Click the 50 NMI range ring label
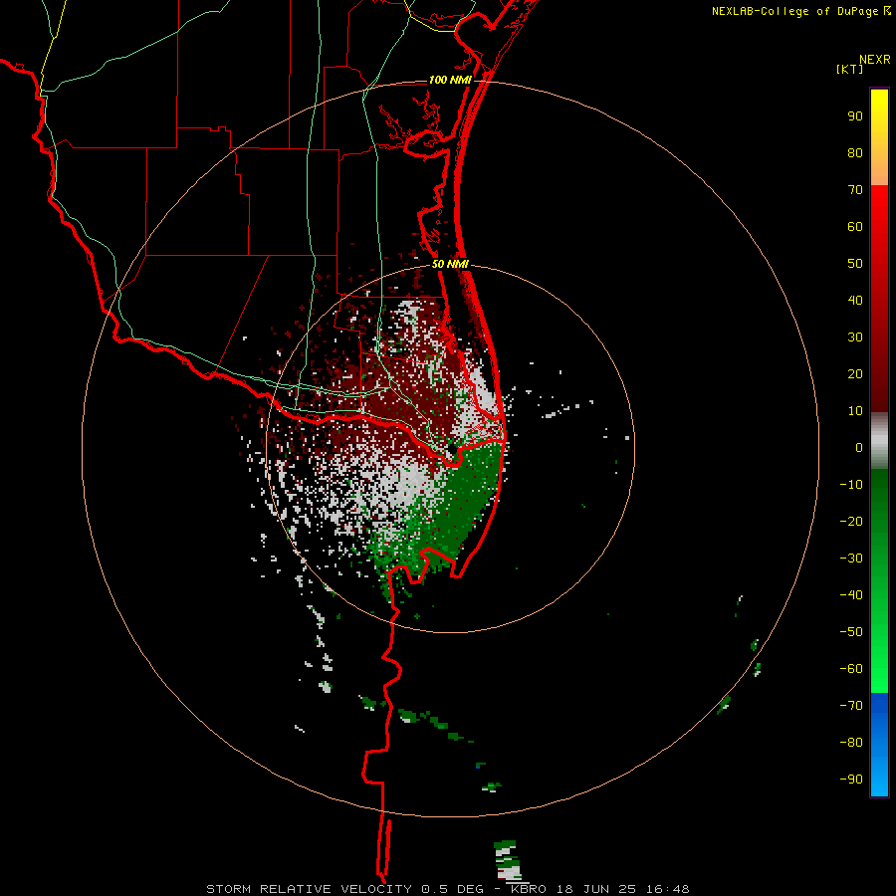Image resolution: width=896 pixels, height=896 pixels. click(x=450, y=264)
